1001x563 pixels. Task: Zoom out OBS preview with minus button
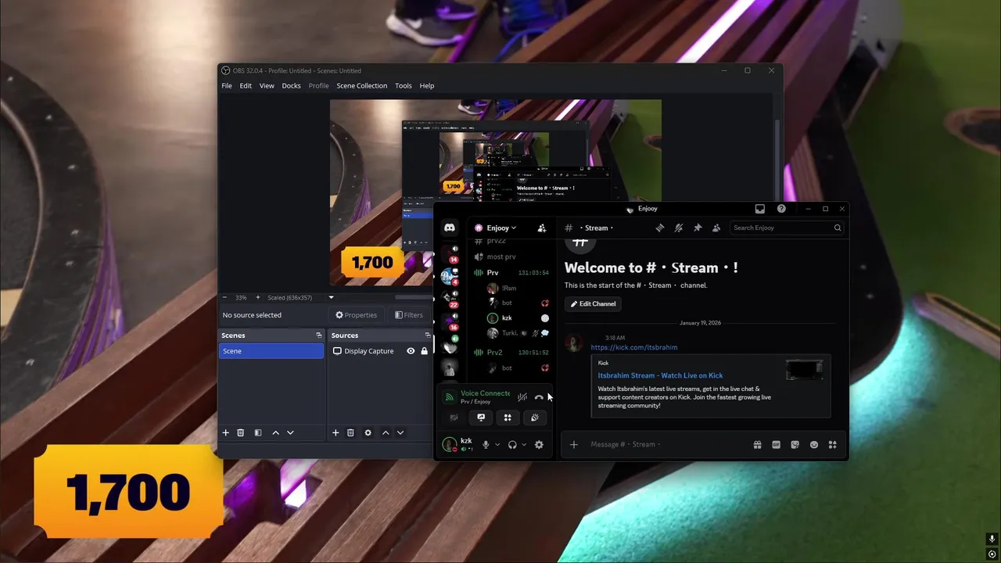click(225, 297)
